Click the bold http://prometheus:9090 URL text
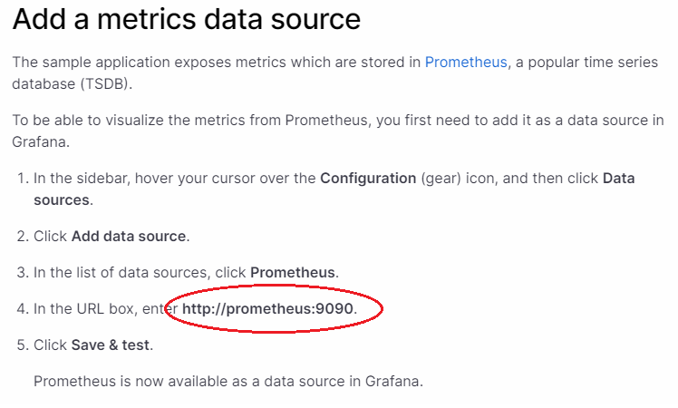The width and height of the screenshot is (678, 408). click(267, 309)
